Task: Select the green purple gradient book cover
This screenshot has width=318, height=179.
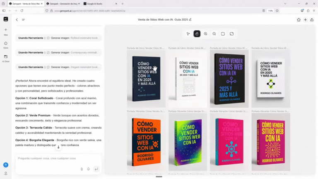Action: 188,142
